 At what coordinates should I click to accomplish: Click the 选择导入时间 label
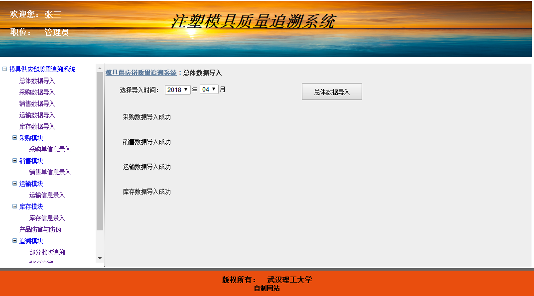pyautogui.click(x=139, y=90)
